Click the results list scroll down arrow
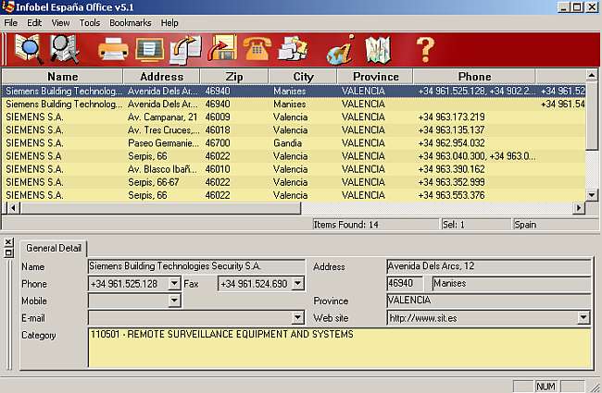The width and height of the screenshot is (602, 393). [x=592, y=195]
